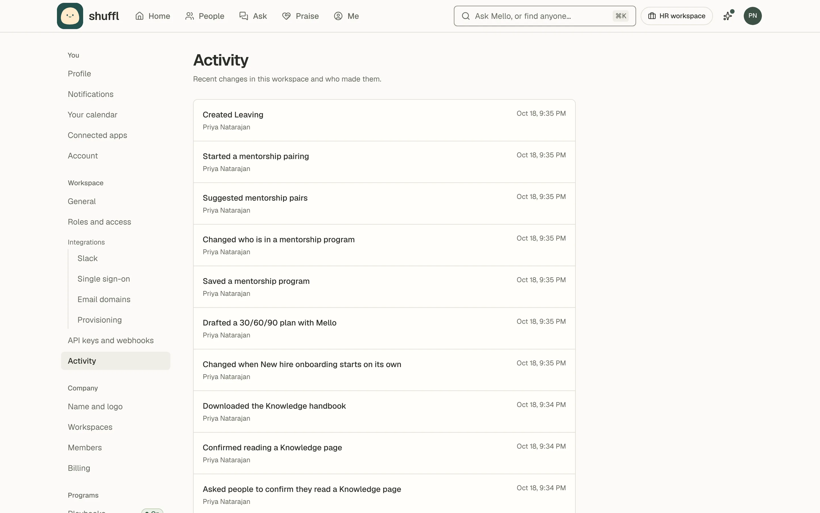Click the 'Created Leaving' activity entry
This screenshot has width=820, height=513.
pyautogui.click(x=384, y=121)
